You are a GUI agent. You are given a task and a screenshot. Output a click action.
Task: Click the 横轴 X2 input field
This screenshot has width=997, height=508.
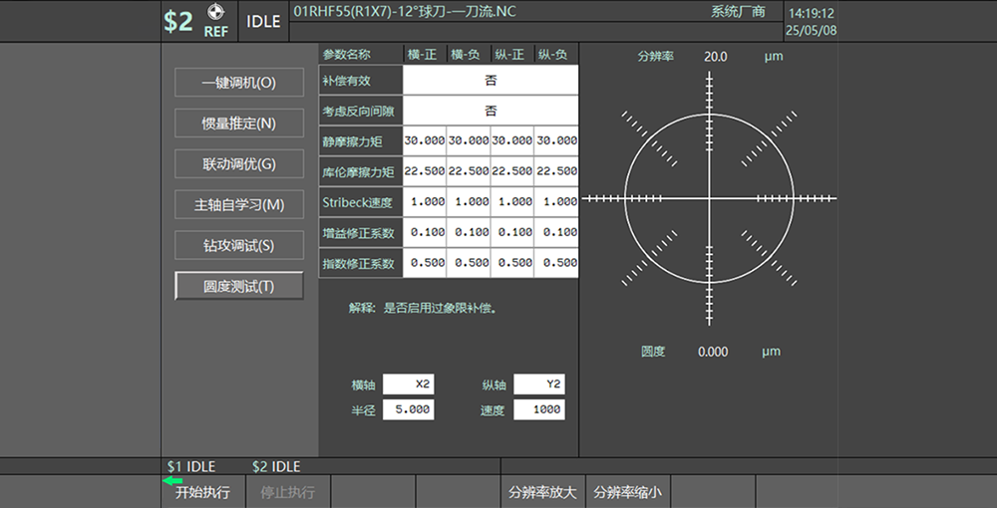[x=409, y=384]
